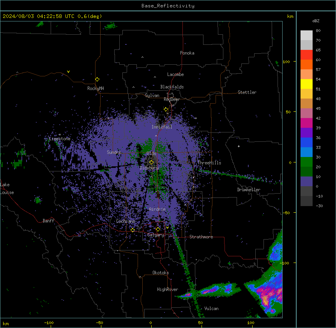Click the Ponoka city label
The height and width of the screenshot is (328, 336).
[x=187, y=53]
